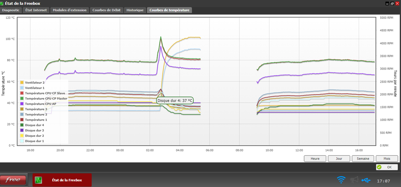This screenshot has height=187, width=401.
Task: Click the Wi-Fi status icon
Action: click(341, 180)
